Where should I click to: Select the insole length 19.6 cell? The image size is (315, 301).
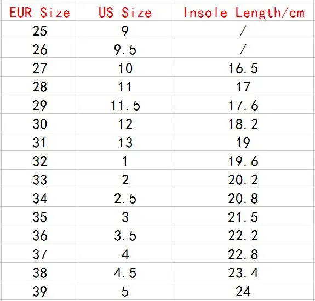[x=243, y=160]
